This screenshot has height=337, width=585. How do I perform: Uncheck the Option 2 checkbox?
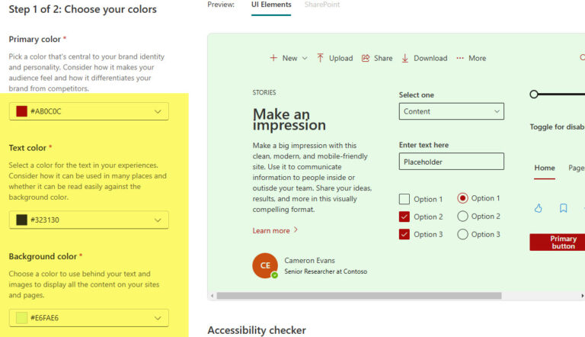(404, 217)
